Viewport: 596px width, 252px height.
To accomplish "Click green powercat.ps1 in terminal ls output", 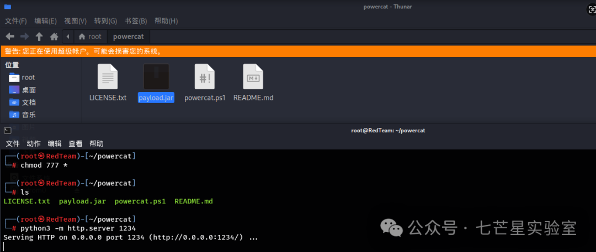I will (x=140, y=201).
